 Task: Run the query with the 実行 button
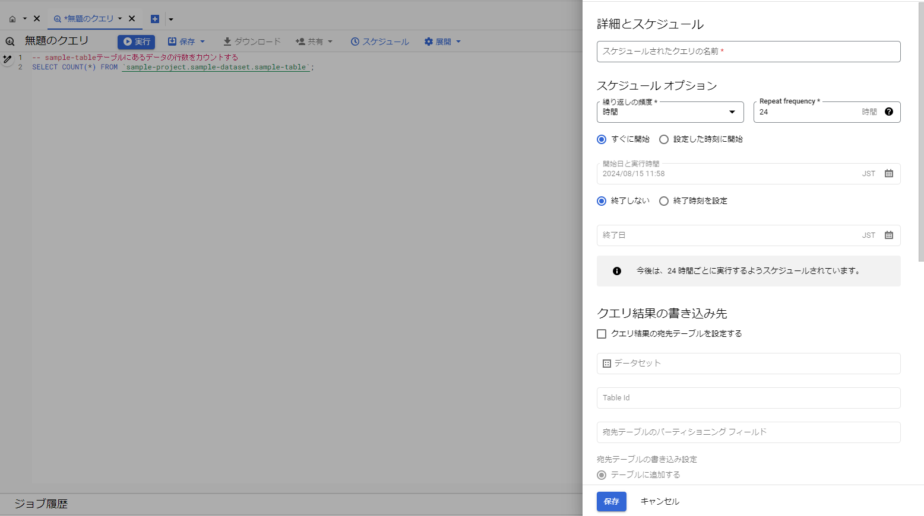pos(136,42)
